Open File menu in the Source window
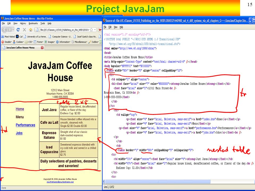The width and height of the screenshot is (255, 191). [x=105, y=27]
